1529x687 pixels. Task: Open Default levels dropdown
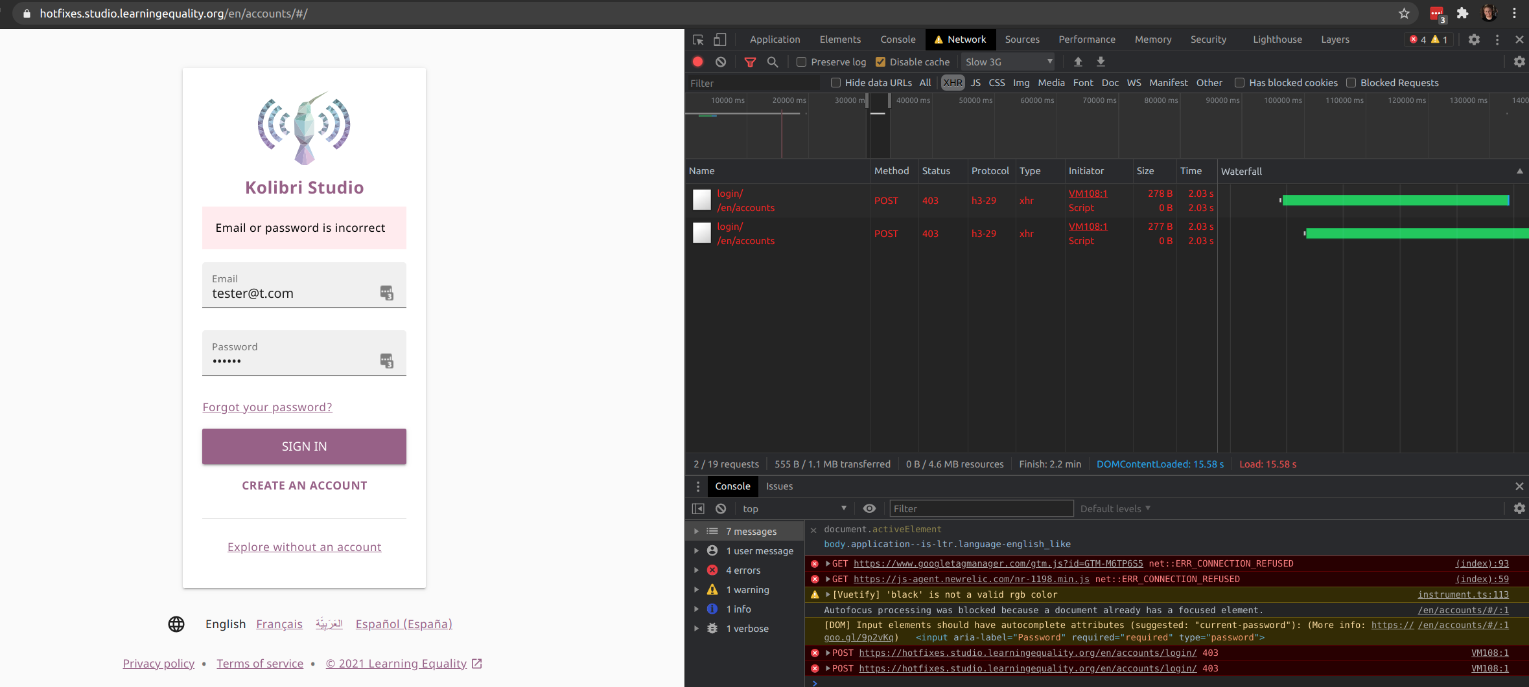point(1115,509)
